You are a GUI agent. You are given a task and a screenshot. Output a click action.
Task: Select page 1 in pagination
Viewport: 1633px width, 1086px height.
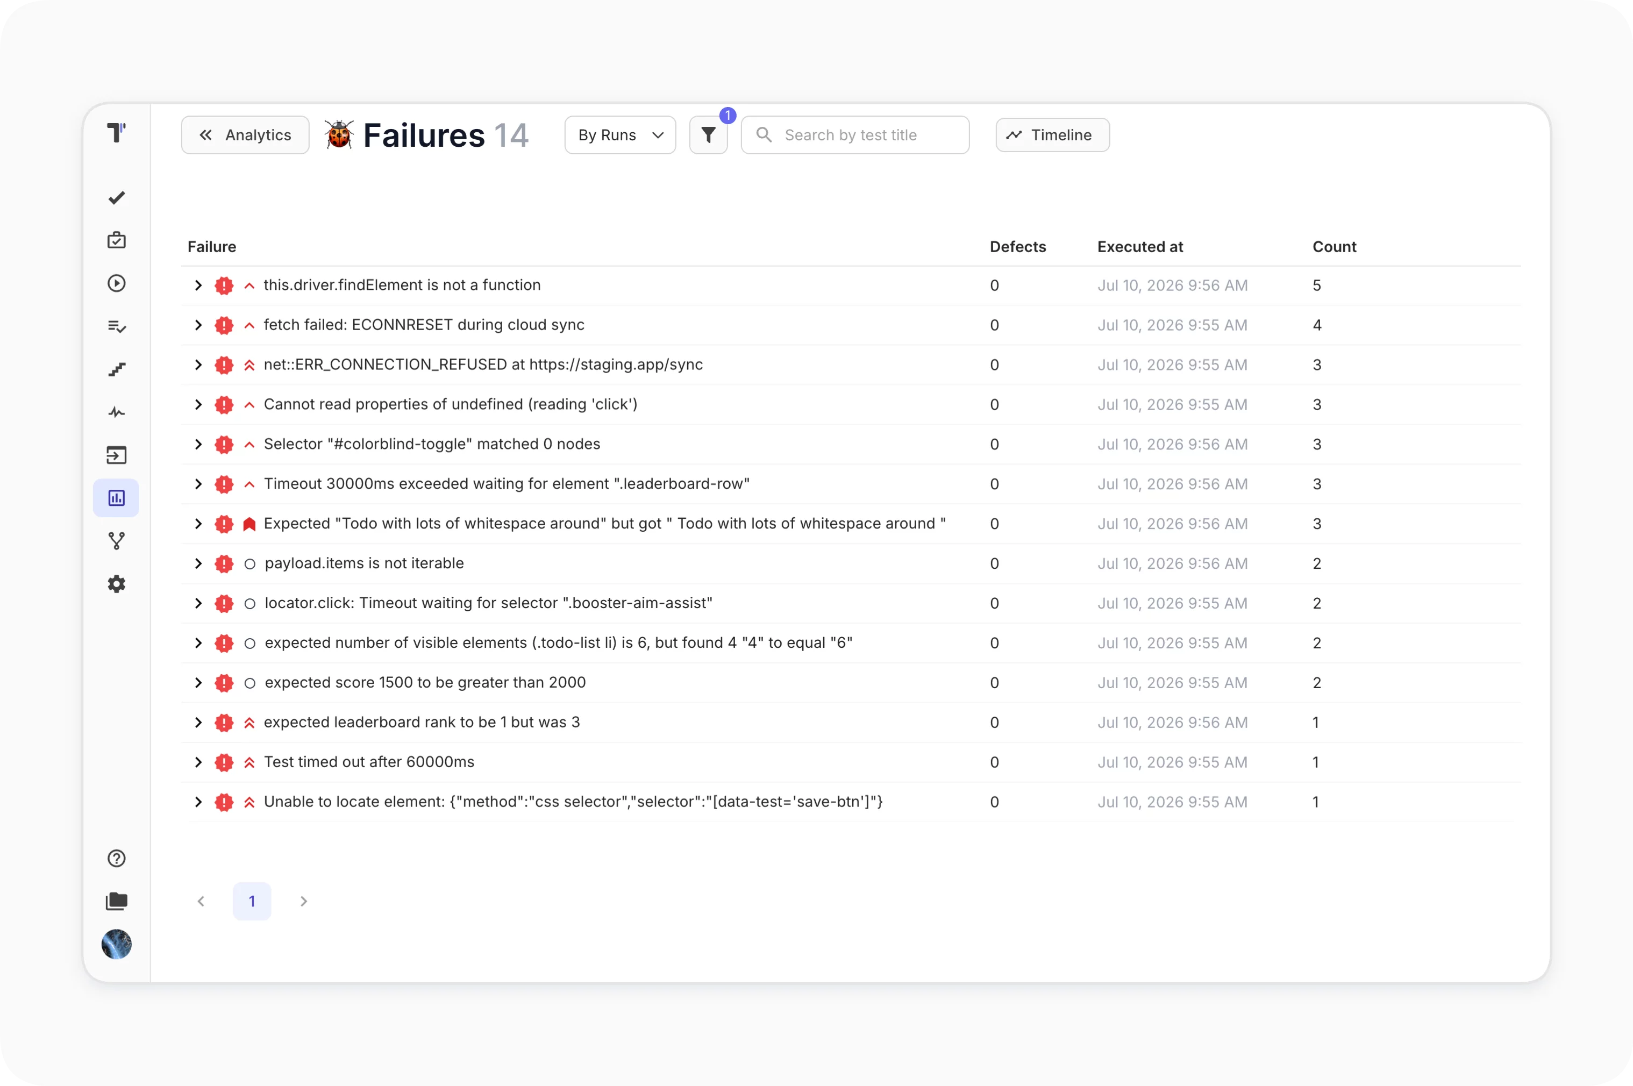click(252, 901)
